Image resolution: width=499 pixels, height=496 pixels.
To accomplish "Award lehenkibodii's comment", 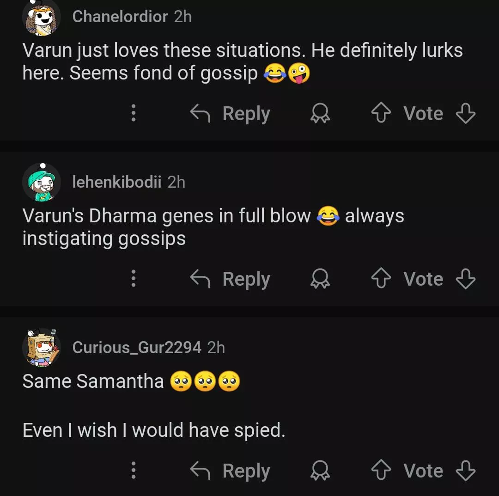I will tap(320, 279).
